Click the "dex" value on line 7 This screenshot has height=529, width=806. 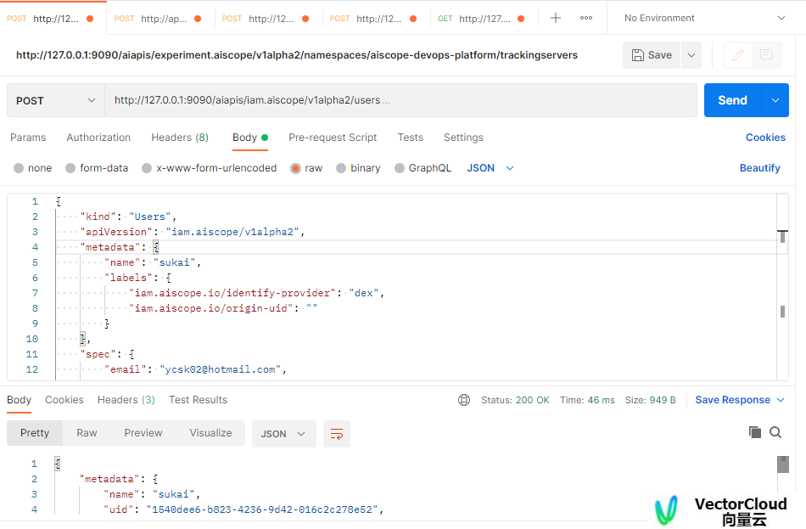click(x=364, y=293)
